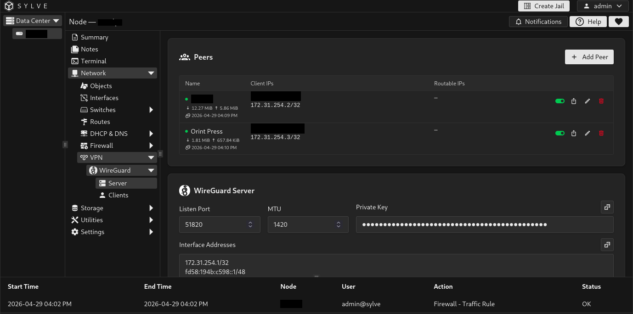Go to the Summary section
Image resolution: width=633 pixels, height=314 pixels.
pyautogui.click(x=94, y=37)
